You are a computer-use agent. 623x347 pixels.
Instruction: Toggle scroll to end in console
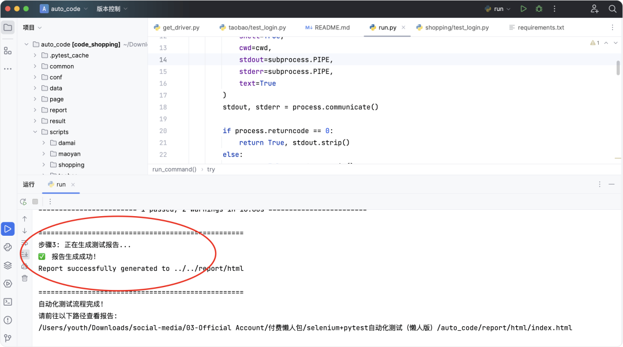tap(25, 254)
